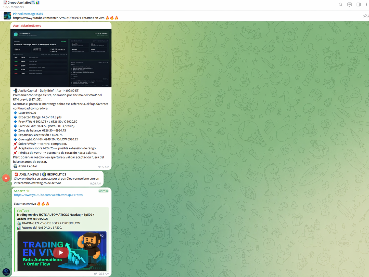Open AxeliaMarketNews sender name
Image resolution: width=369 pixels, height=277 pixels.
[27, 25]
